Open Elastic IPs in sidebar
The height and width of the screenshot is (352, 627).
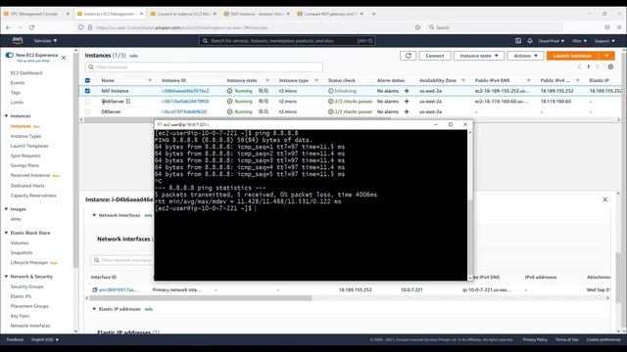[21, 296]
